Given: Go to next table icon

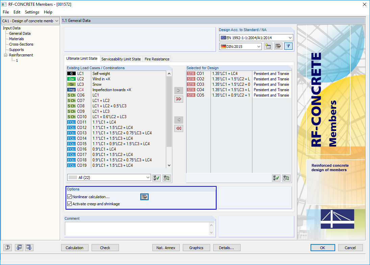Looking at the screenshot, I should pyautogui.click(x=29, y=247).
